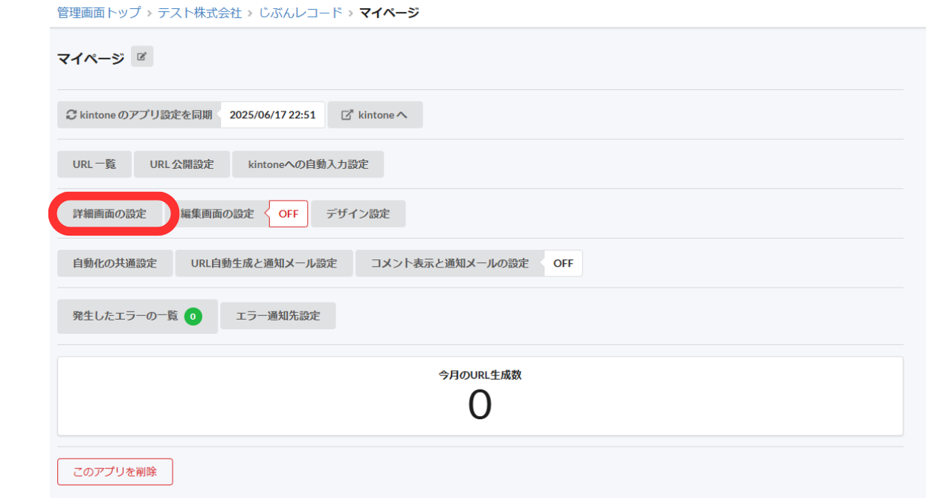Screen dimensions: 952x498
Task: Click the sync timestamp 2025/06/17 22:51
Action: click(x=273, y=115)
